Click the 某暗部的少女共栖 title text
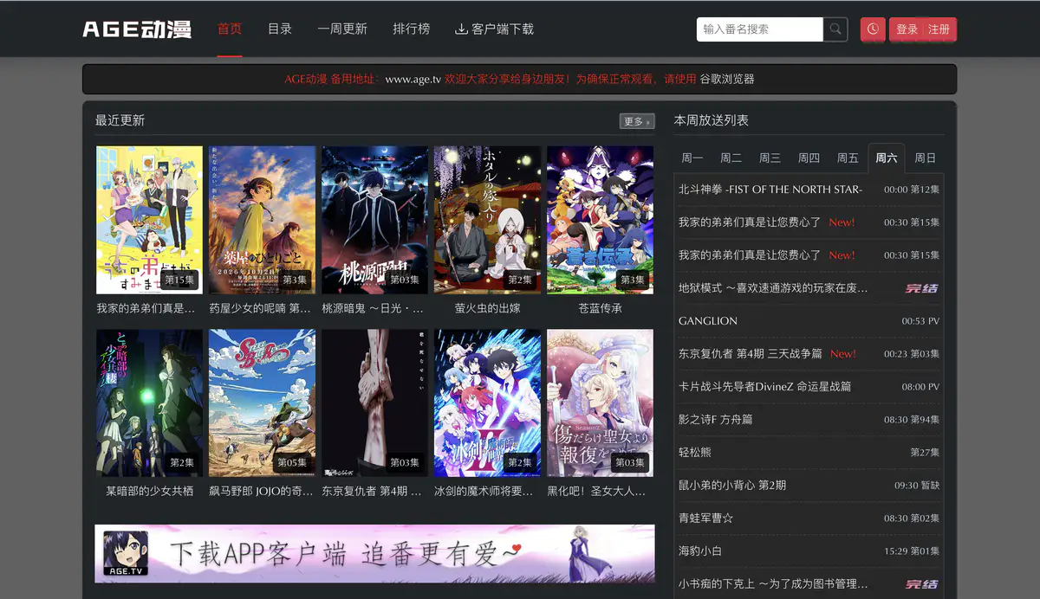Screen dimensions: 1040x599 pyautogui.click(x=149, y=492)
